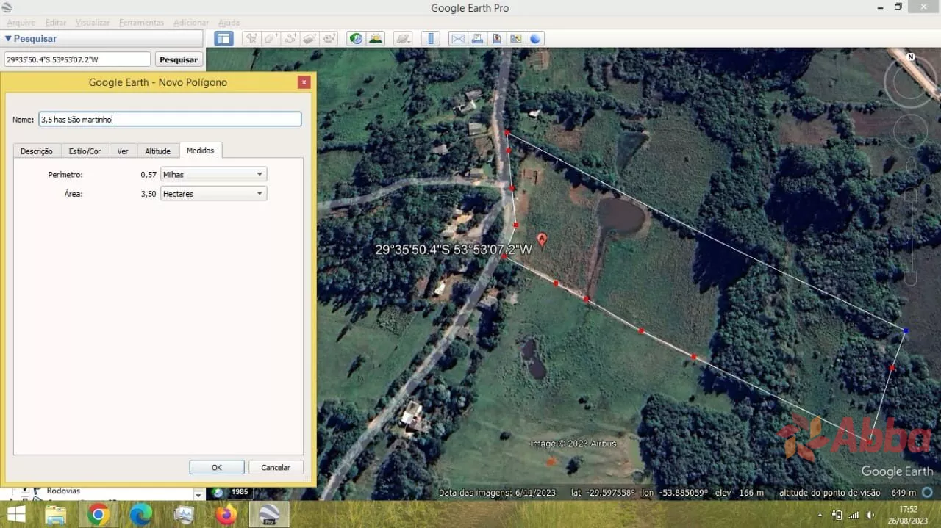Toggle sunlight across the landscape

(376, 39)
